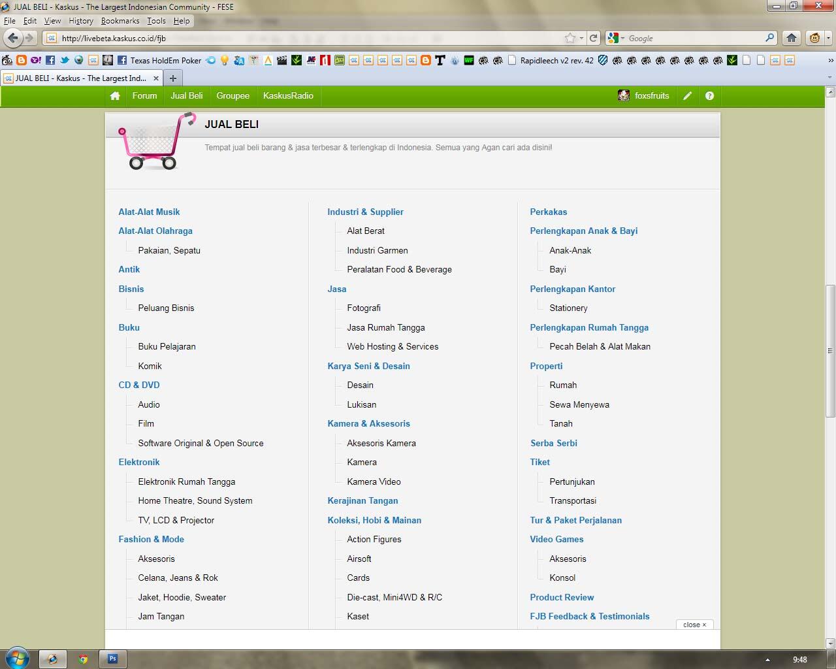Click the pink shopping cart image

[x=155, y=140]
